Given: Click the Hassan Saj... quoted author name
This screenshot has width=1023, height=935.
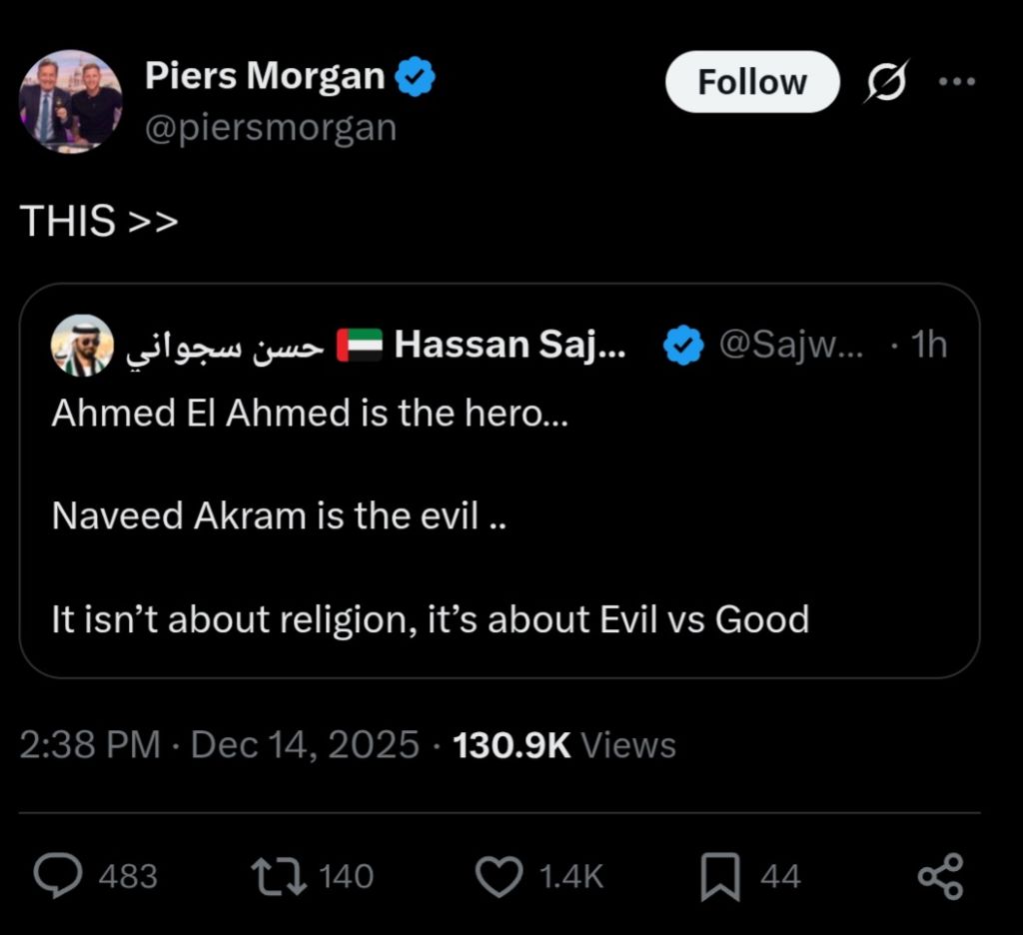Looking at the screenshot, I should (x=511, y=346).
